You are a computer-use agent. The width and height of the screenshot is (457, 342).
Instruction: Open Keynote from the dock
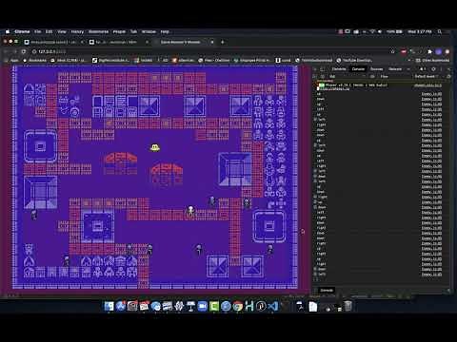click(x=190, y=306)
